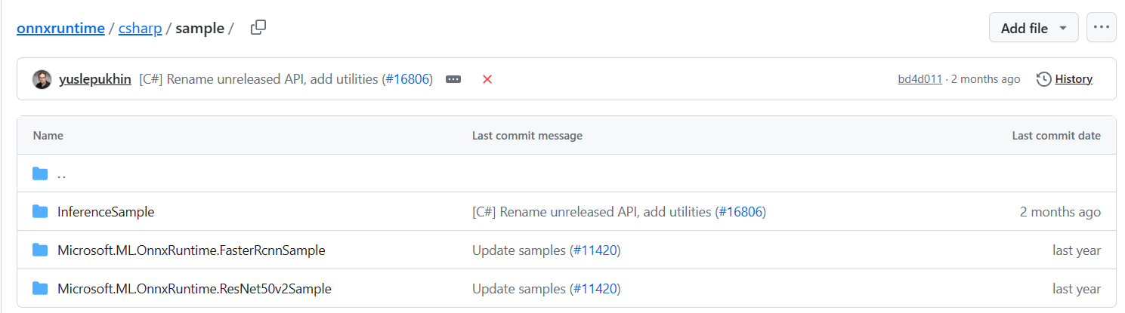Copy the path with the copy icon
This screenshot has height=313, width=1125.
258,28
